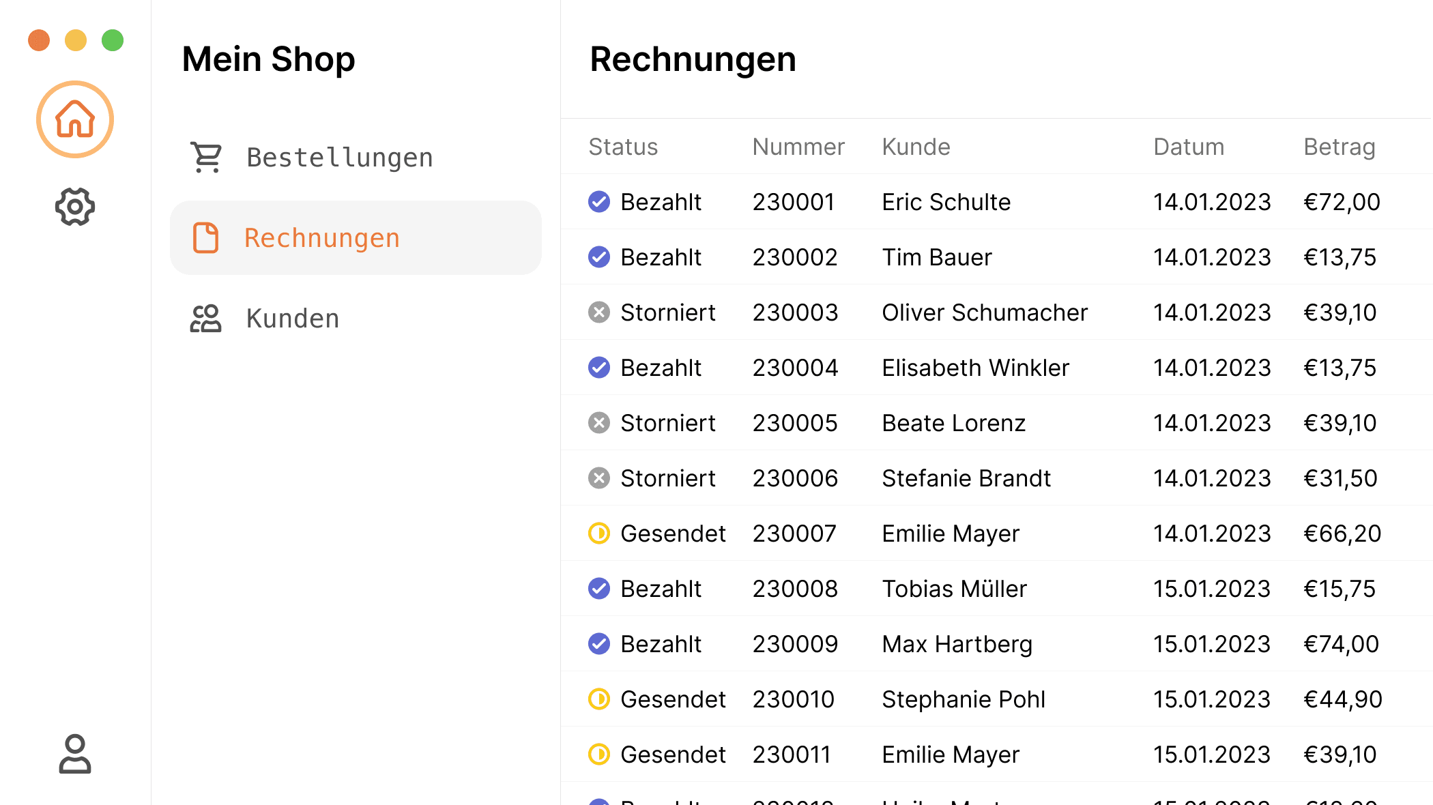Viewport: 1433px width, 805px height.
Task: Open the user profile icon
Action: (75, 754)
